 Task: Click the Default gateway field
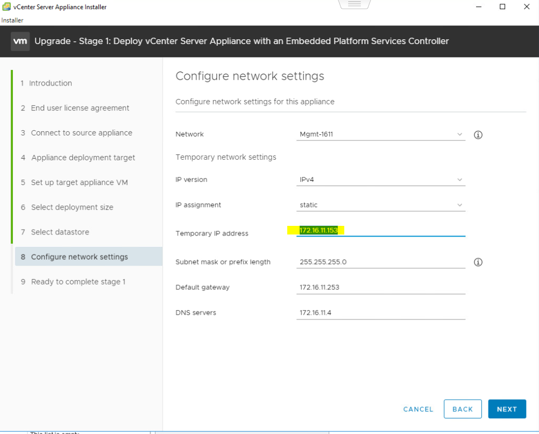[x=380, y=288]
